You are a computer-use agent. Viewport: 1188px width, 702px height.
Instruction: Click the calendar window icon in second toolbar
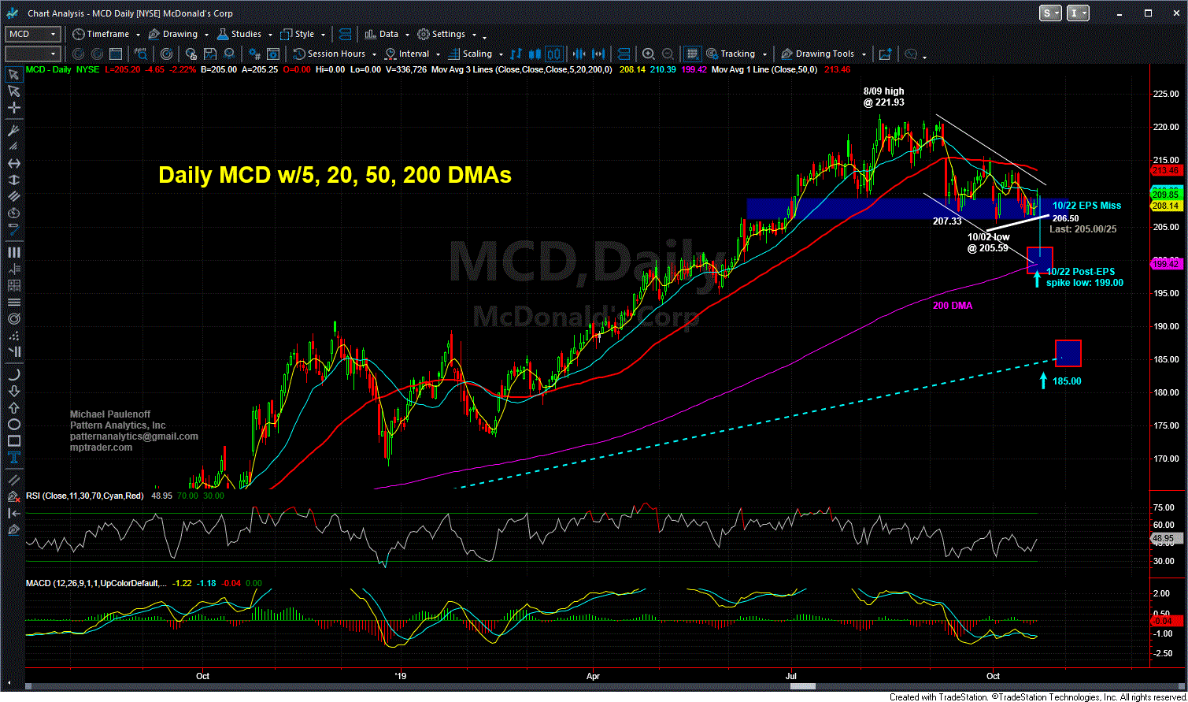tap(116, 54)
